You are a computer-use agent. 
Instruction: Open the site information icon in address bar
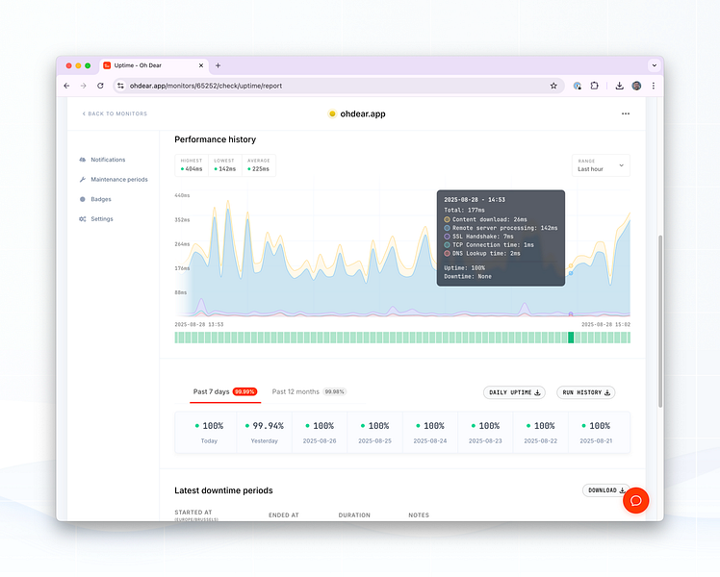point(120,86)
